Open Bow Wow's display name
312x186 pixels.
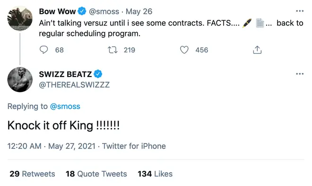(x=57, y=11)
